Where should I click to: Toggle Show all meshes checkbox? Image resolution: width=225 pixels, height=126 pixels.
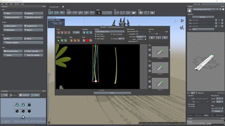click(111, 34)
